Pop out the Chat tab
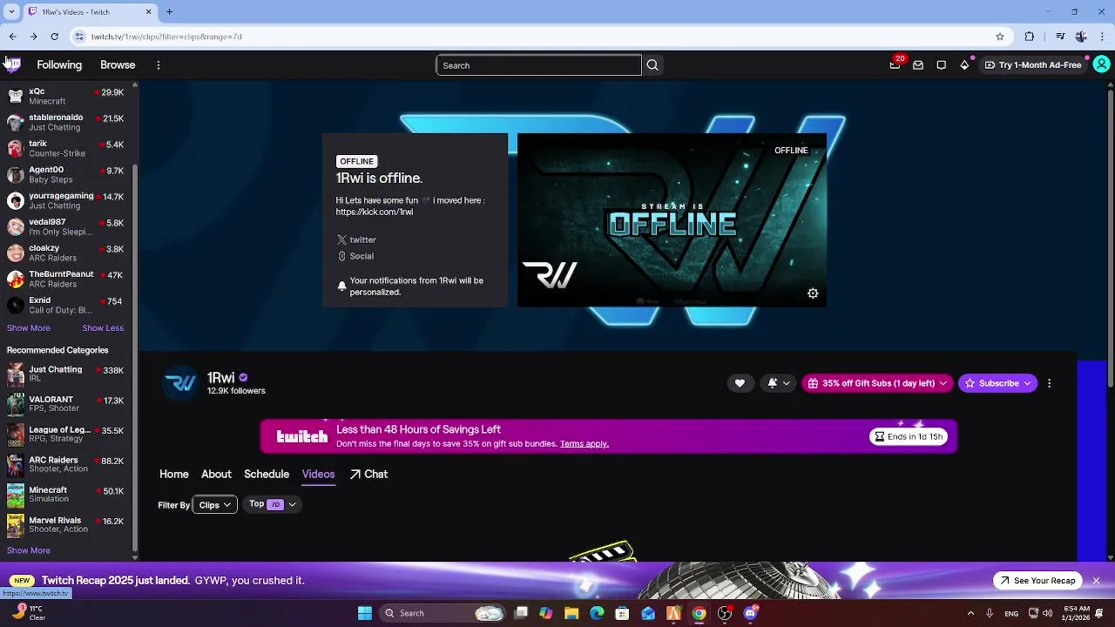Screen dimensions: 1115x627 point(368,475)
